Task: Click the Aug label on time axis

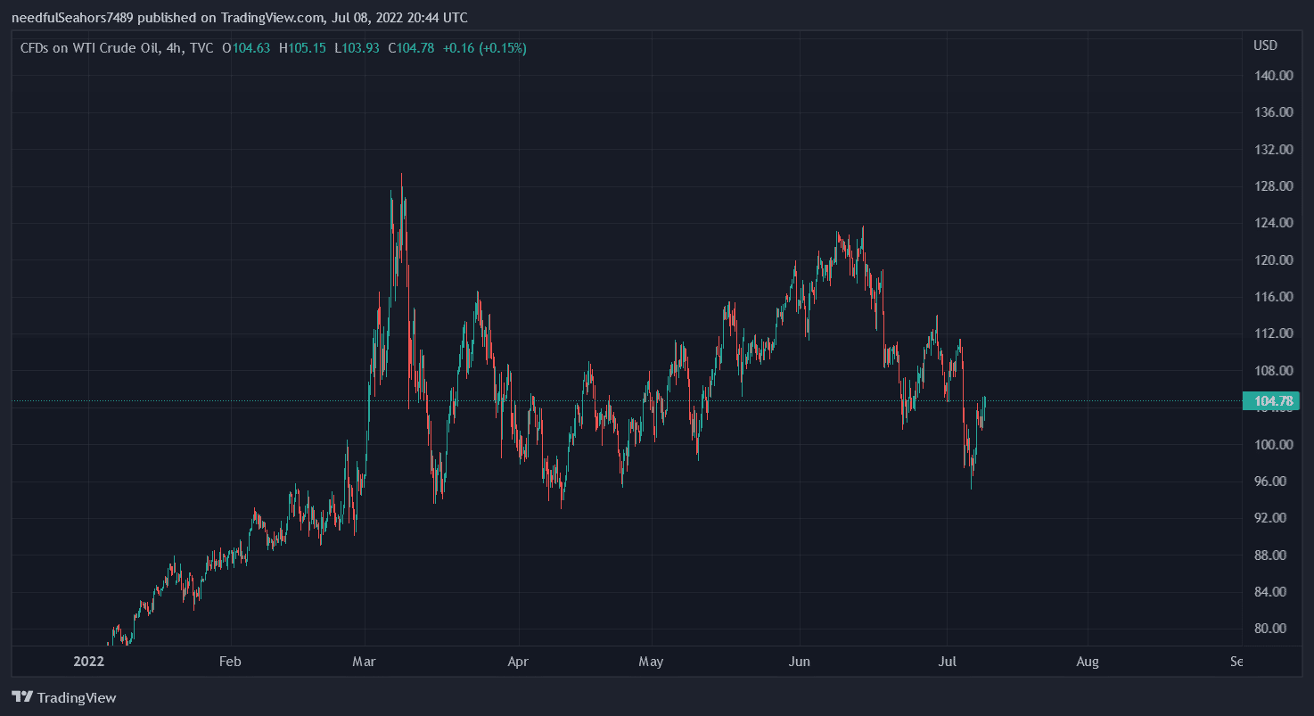Action: tap(1087, 662)
